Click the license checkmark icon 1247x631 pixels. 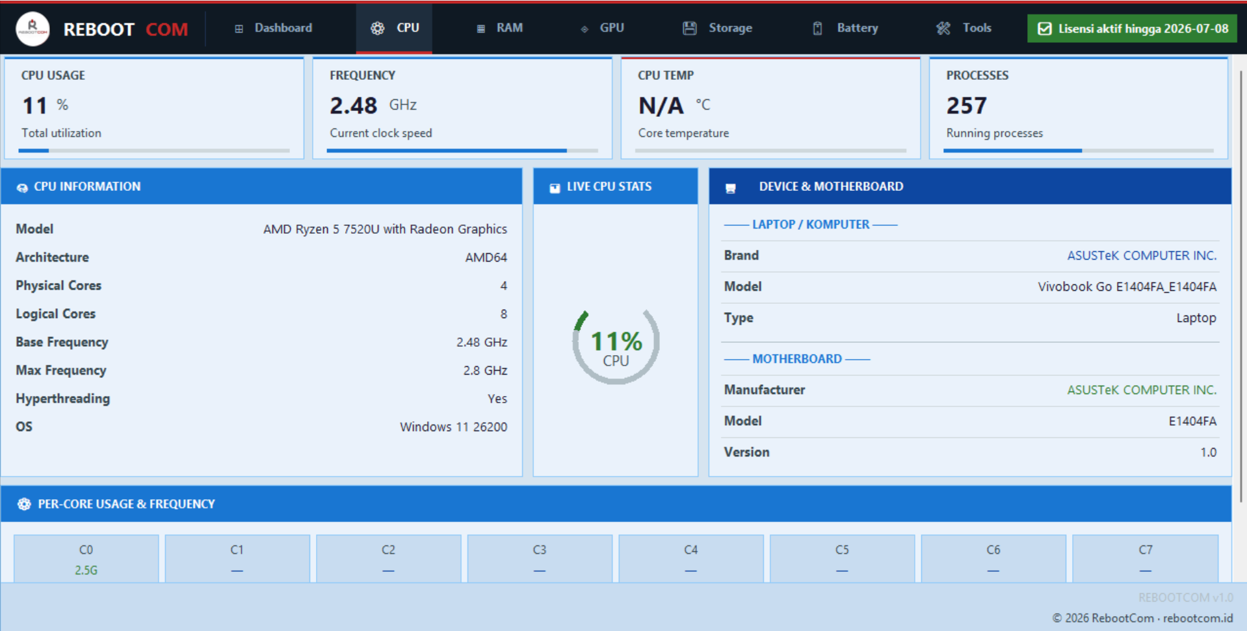click(1045, 29)
